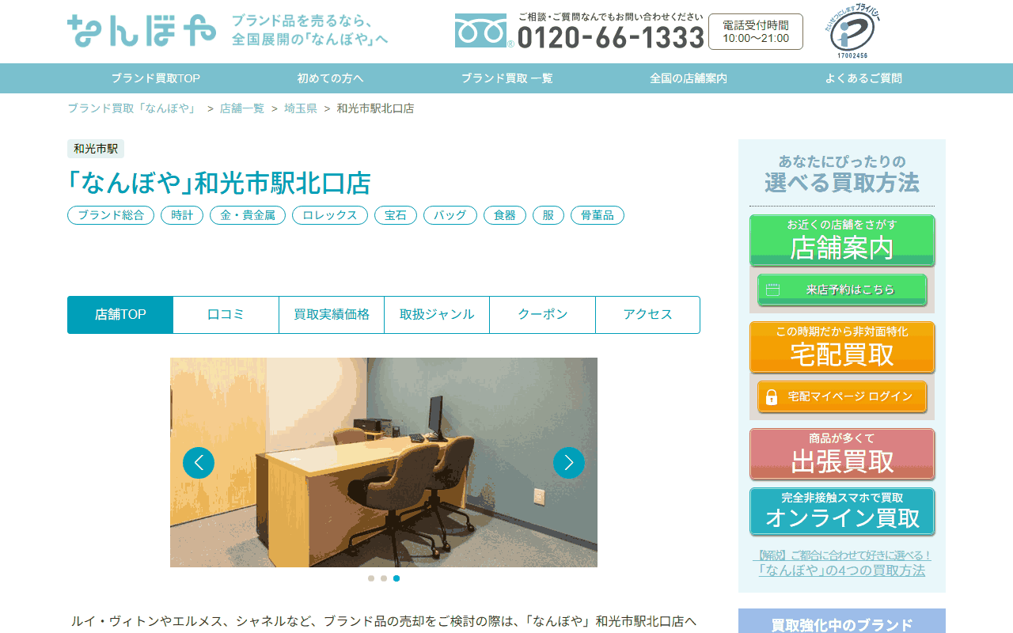Viewport: 1013px width, 633px height.
Task: Select third carousel dot
Action: coord(396,578)
